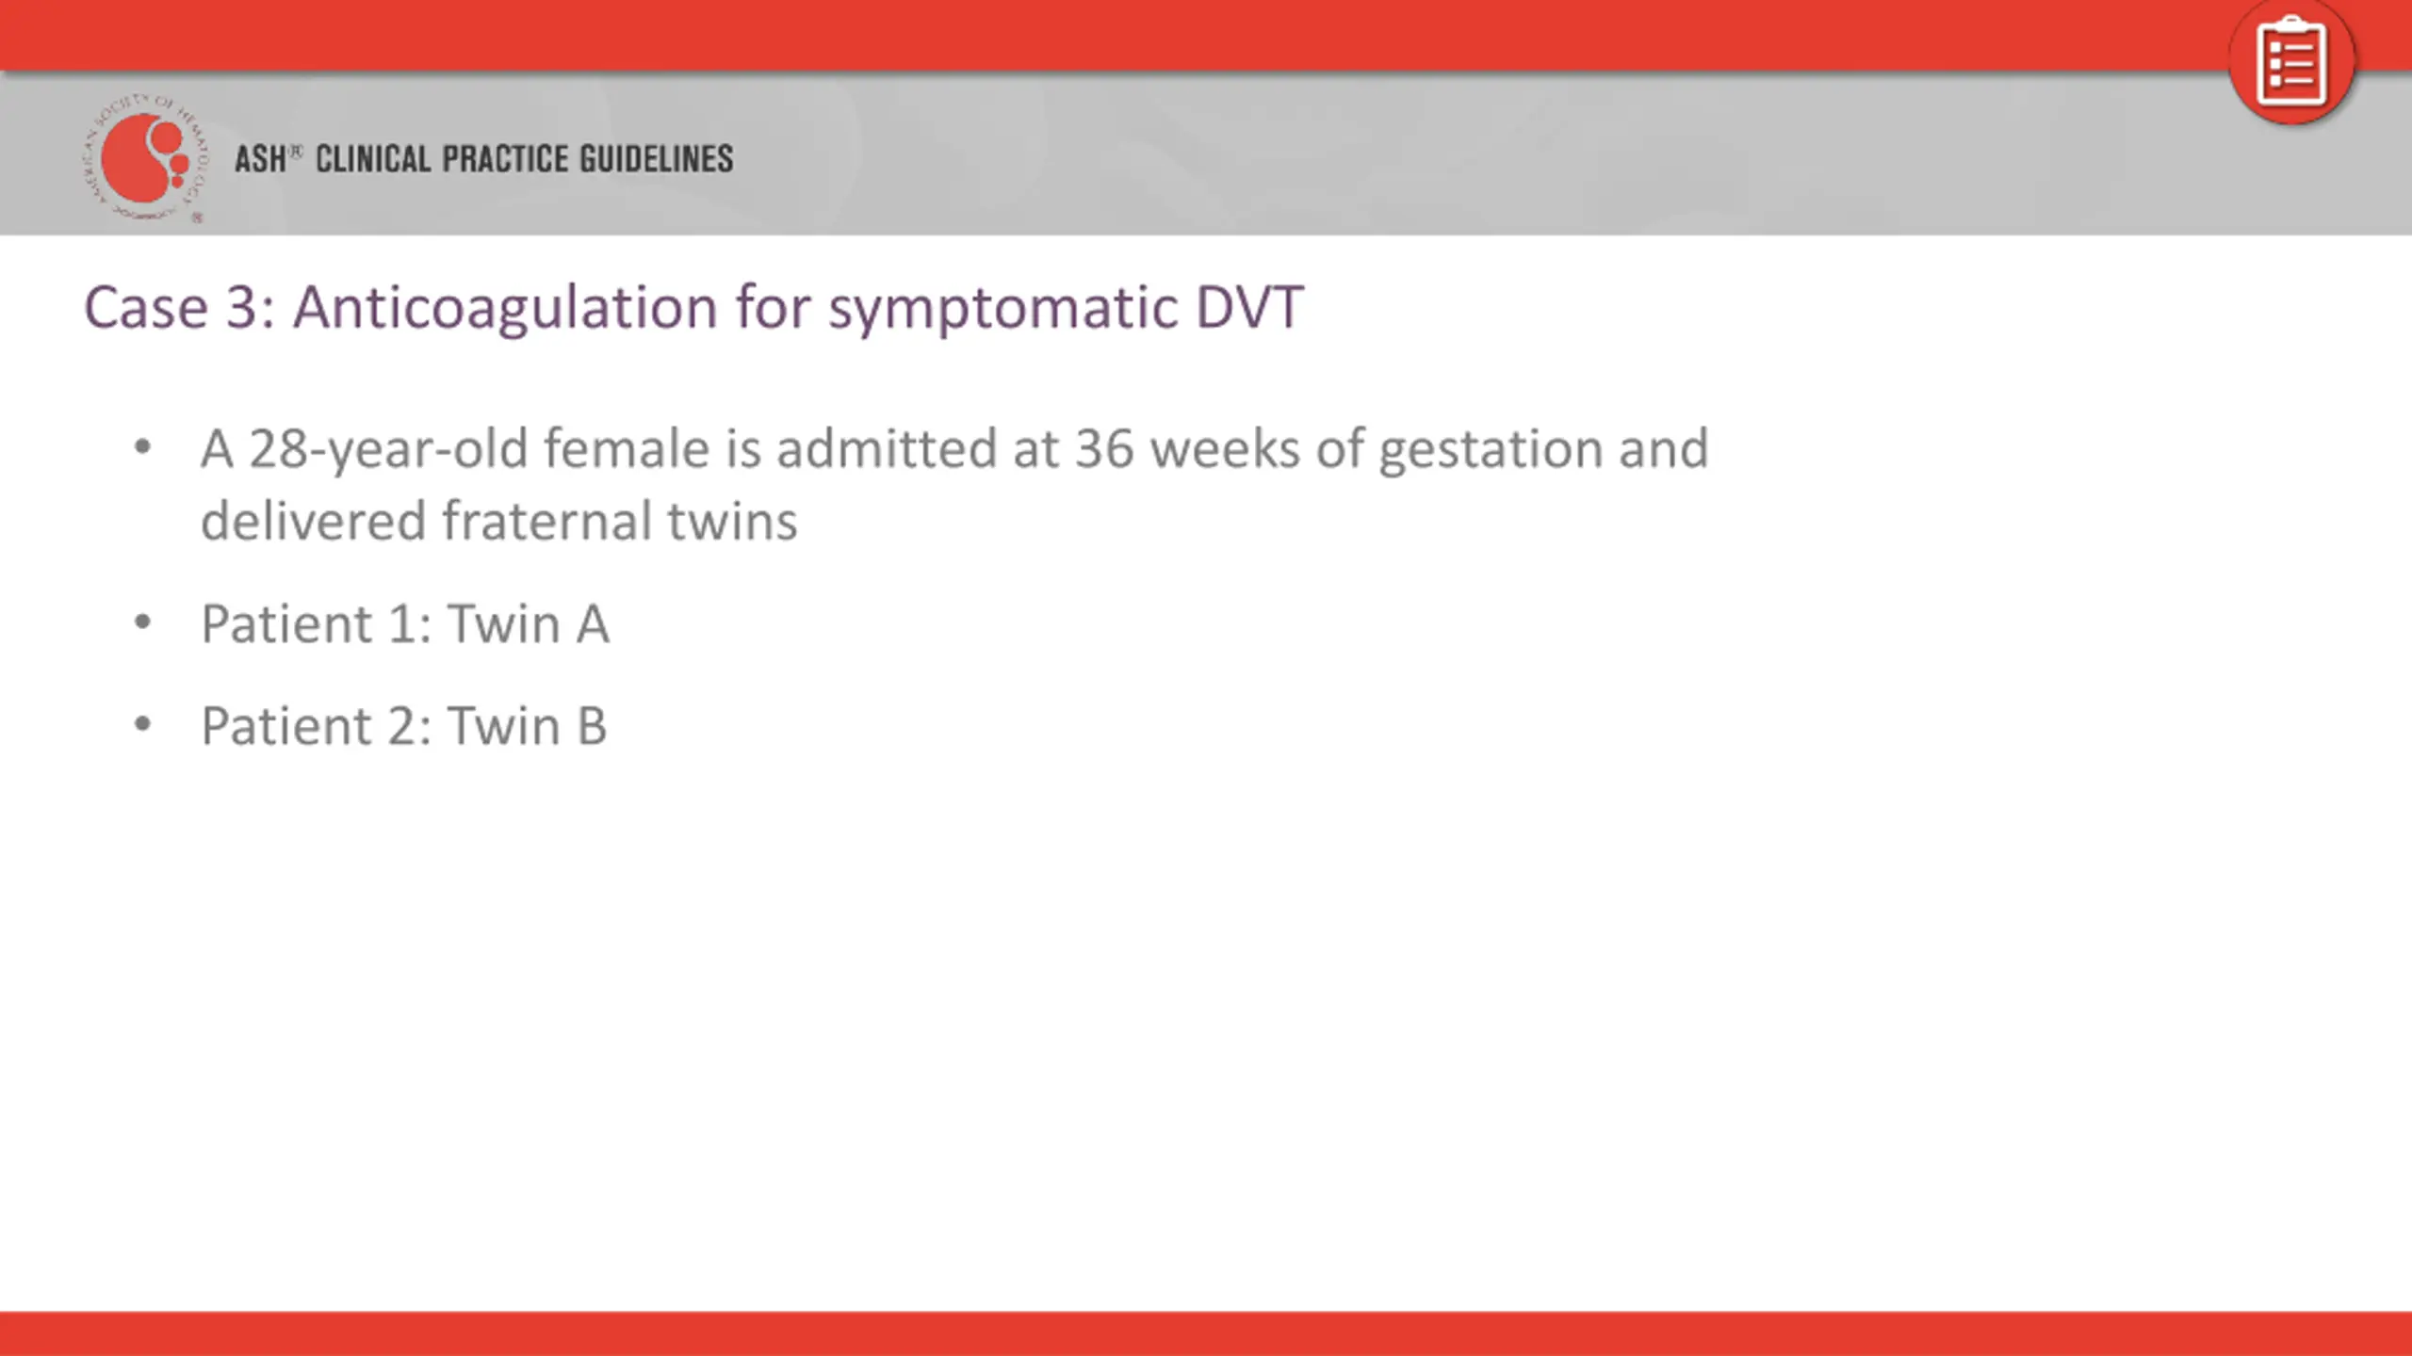This screenshot has width=2412, height=1356.
Task: Select the bullet before Patient 1
Action: tap(142, 622)
